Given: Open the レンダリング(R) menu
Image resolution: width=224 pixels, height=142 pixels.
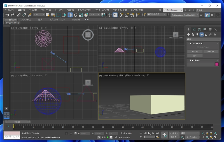Looking at the screenshot, I should pyautogui.click(x=137, y=10).
